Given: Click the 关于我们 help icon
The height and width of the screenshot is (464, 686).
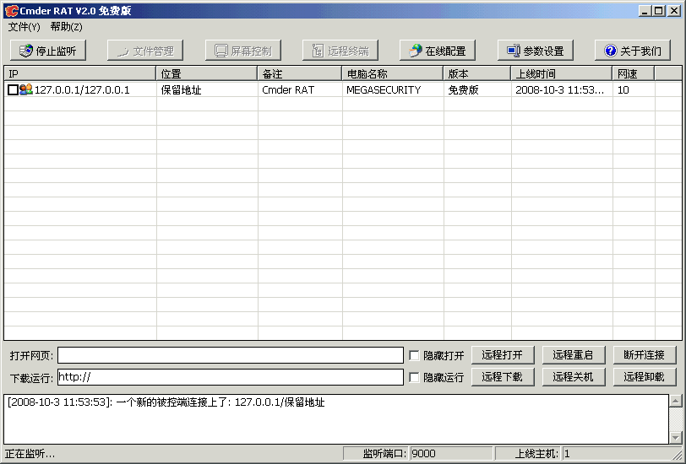Looking at the screenshot, I should [x=611, y=51].
